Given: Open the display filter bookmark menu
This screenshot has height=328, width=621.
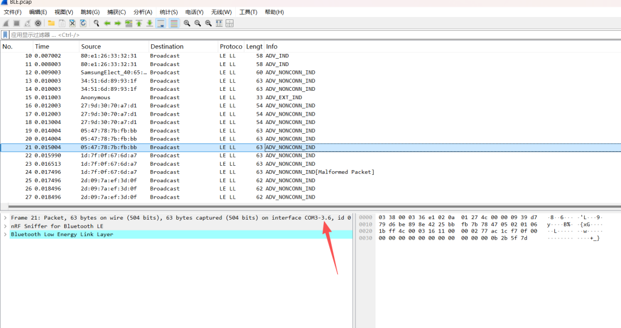Looking at the screenshot, I should coord(5,35).
